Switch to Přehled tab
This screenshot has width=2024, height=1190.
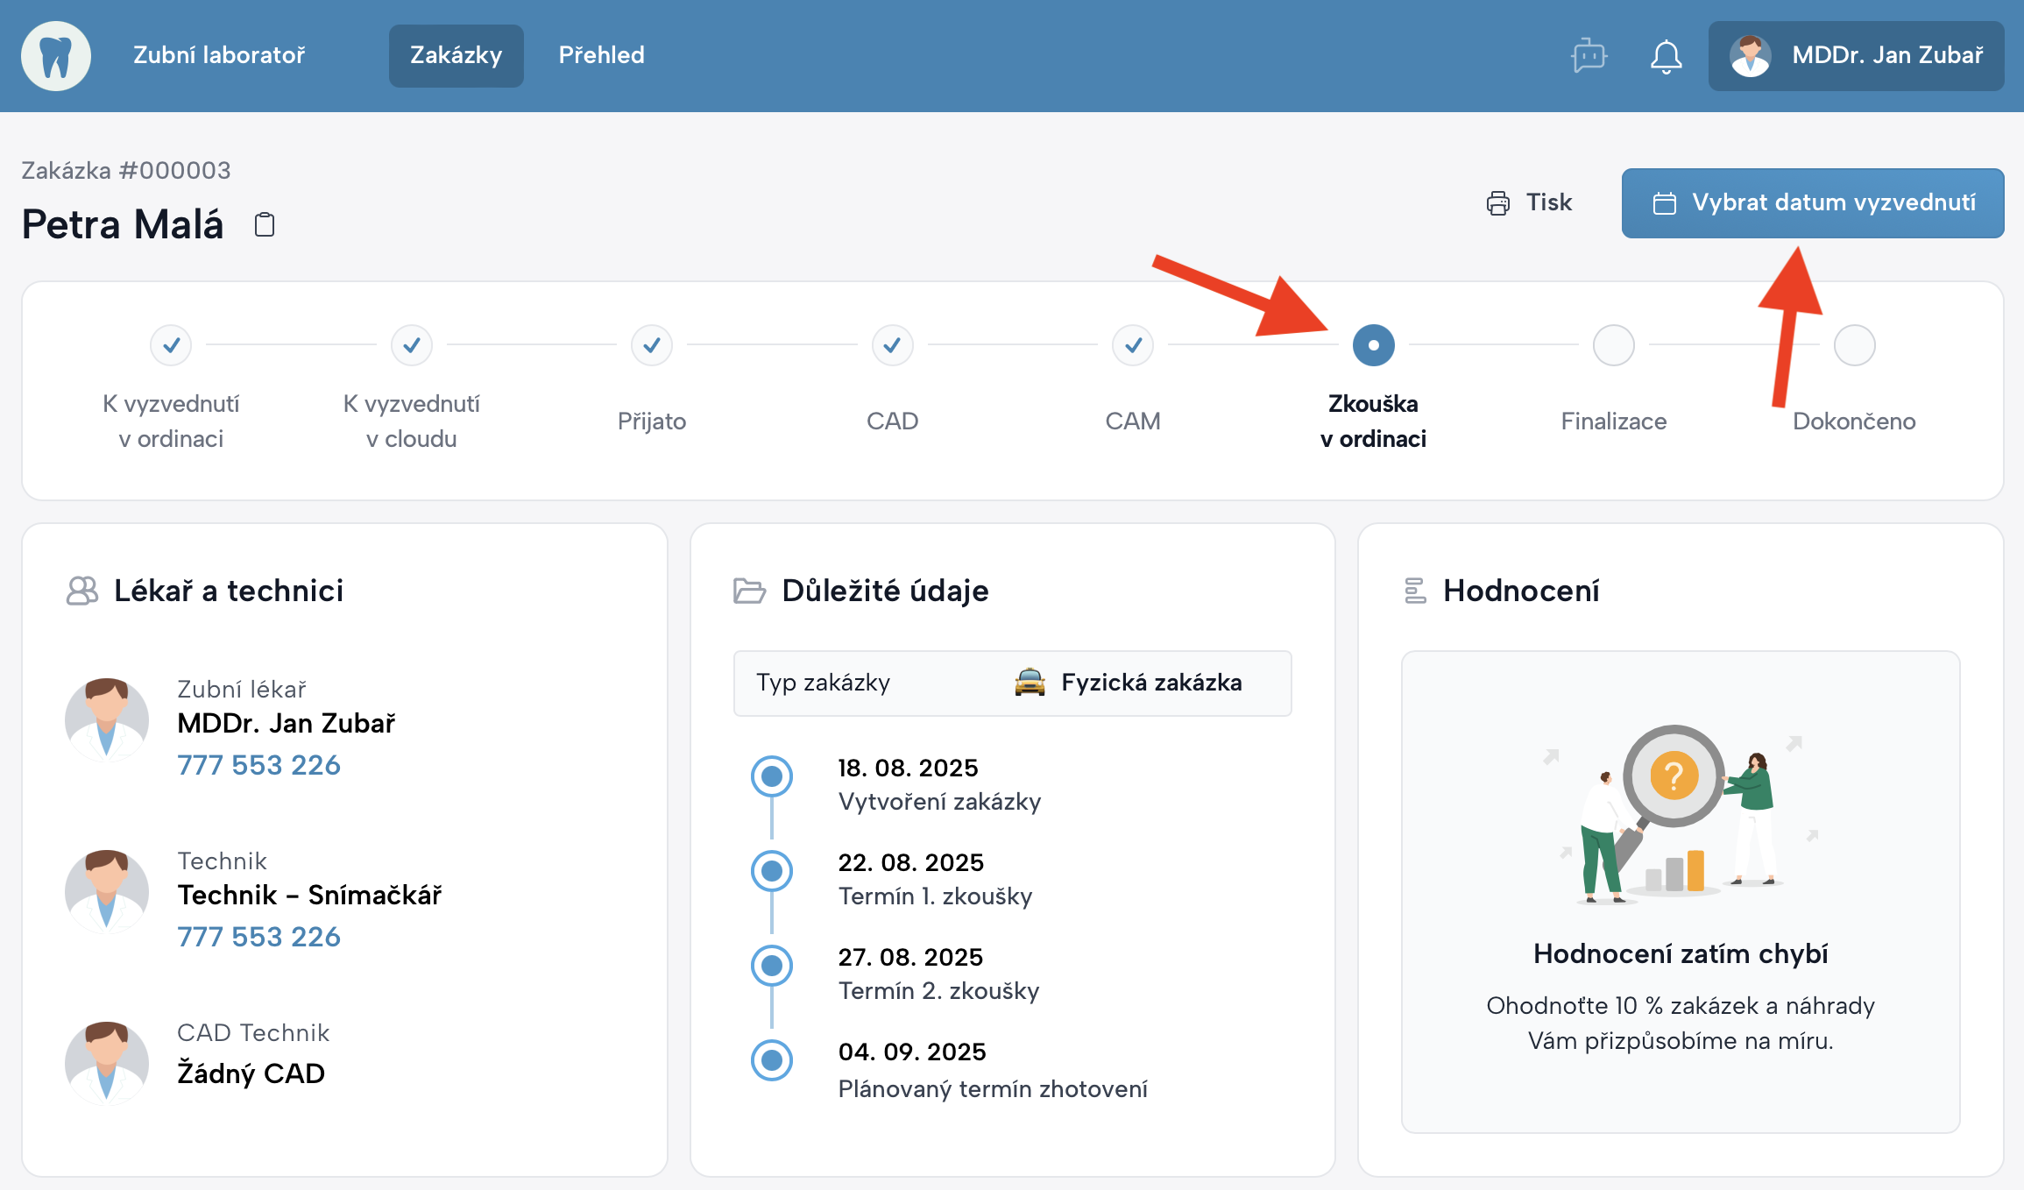pos(601,56)
